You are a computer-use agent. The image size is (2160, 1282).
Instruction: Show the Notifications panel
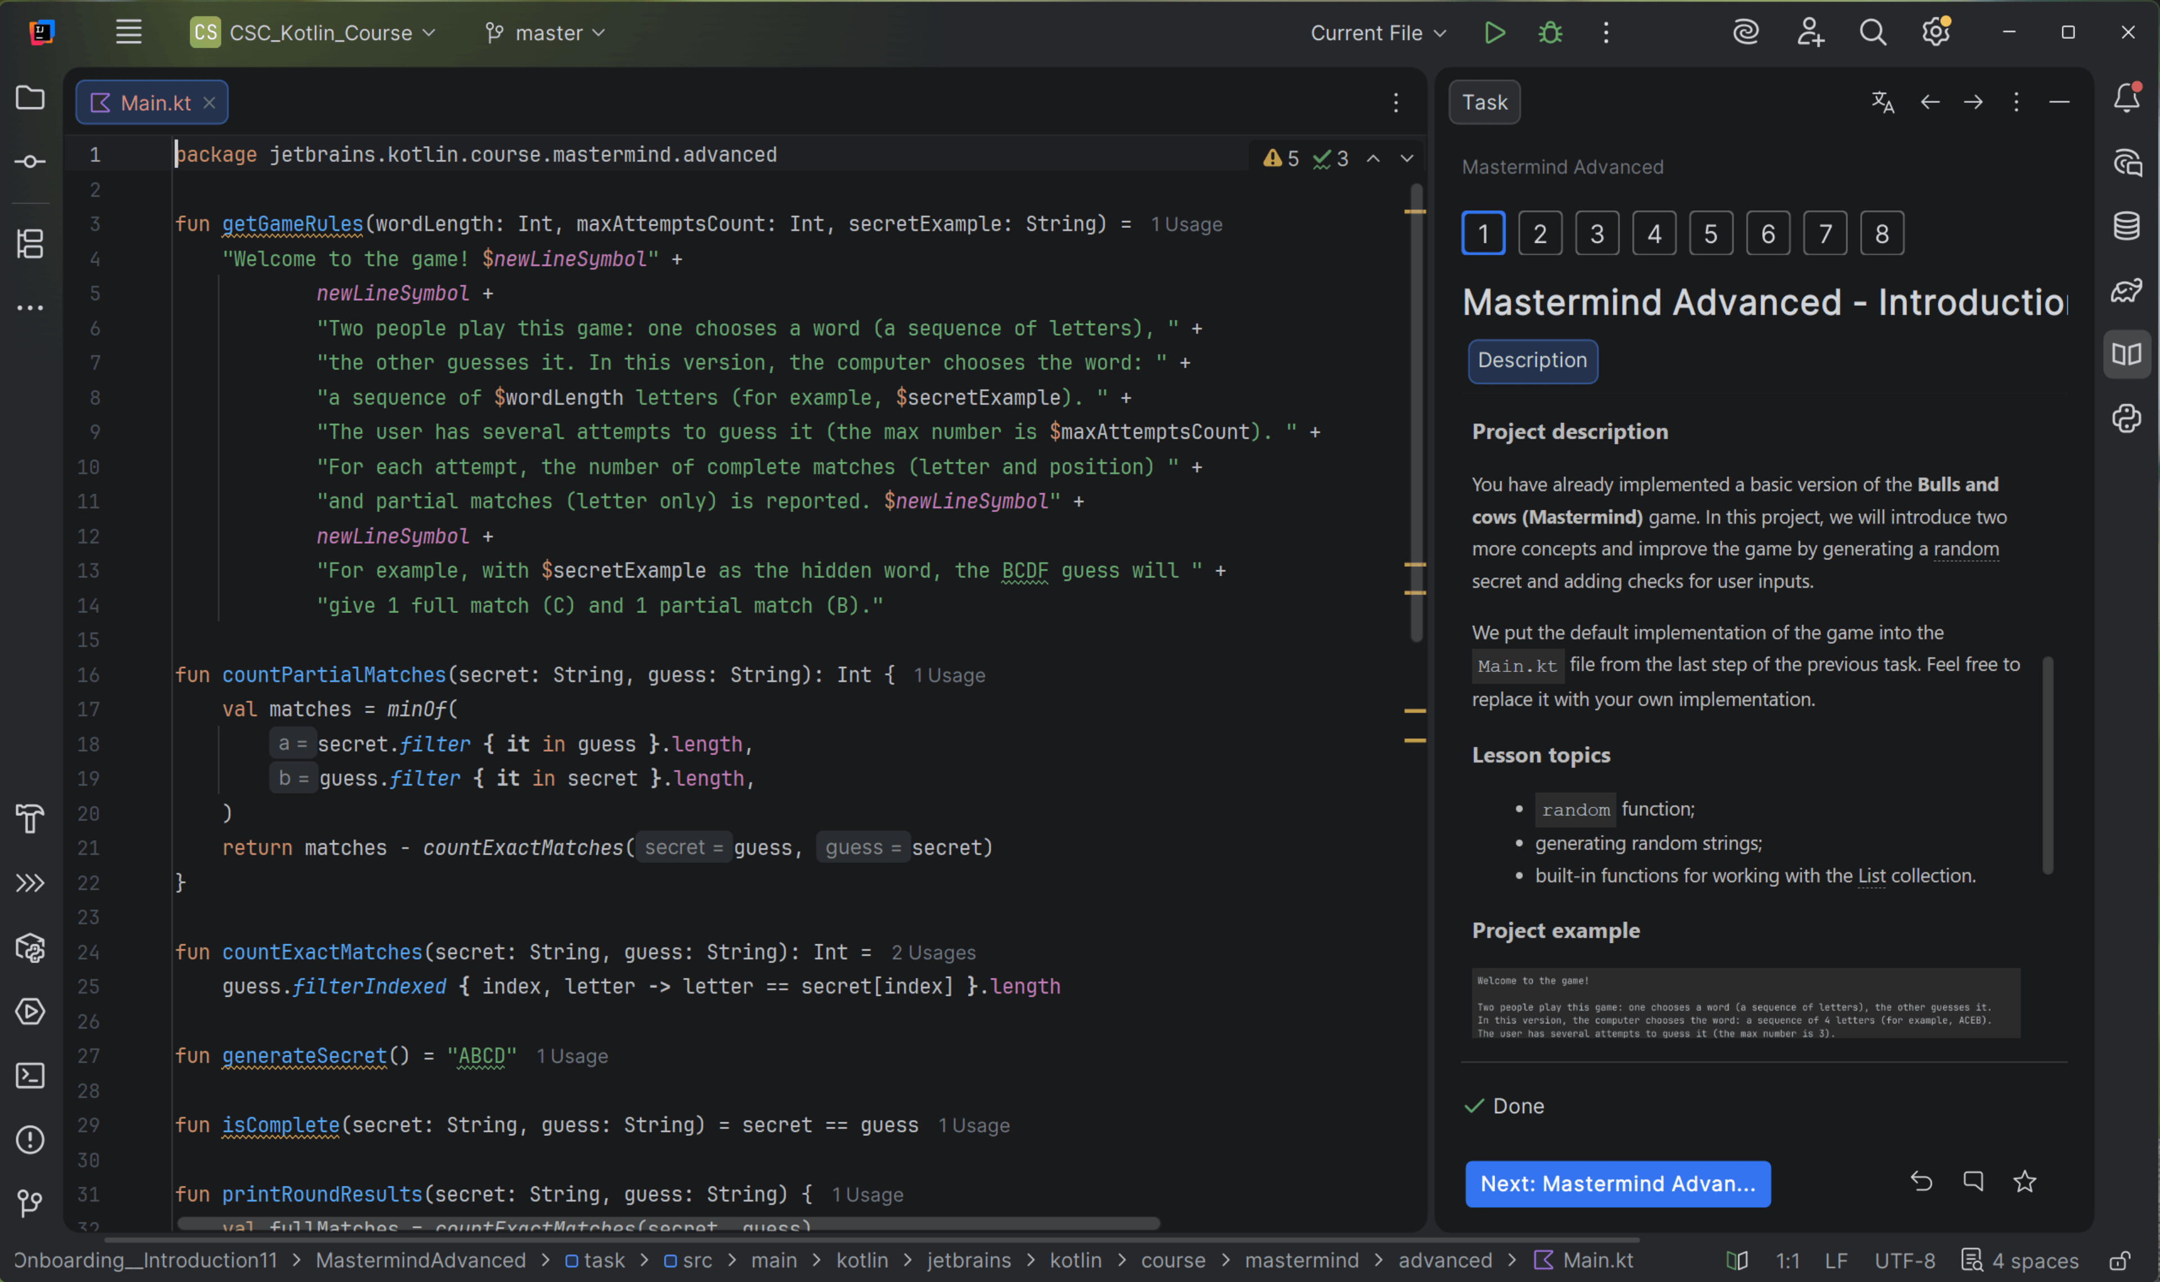(x=2126, y=98)
